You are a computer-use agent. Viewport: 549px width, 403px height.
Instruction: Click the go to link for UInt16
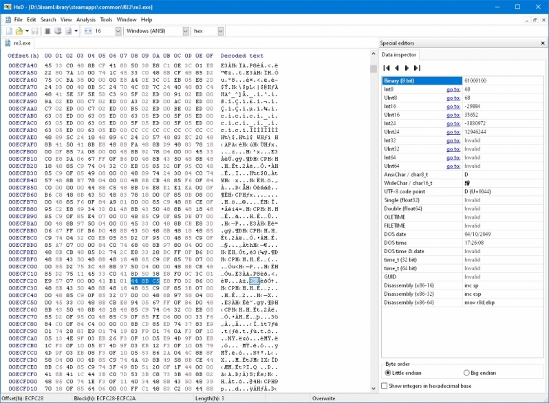pos(453,115)
